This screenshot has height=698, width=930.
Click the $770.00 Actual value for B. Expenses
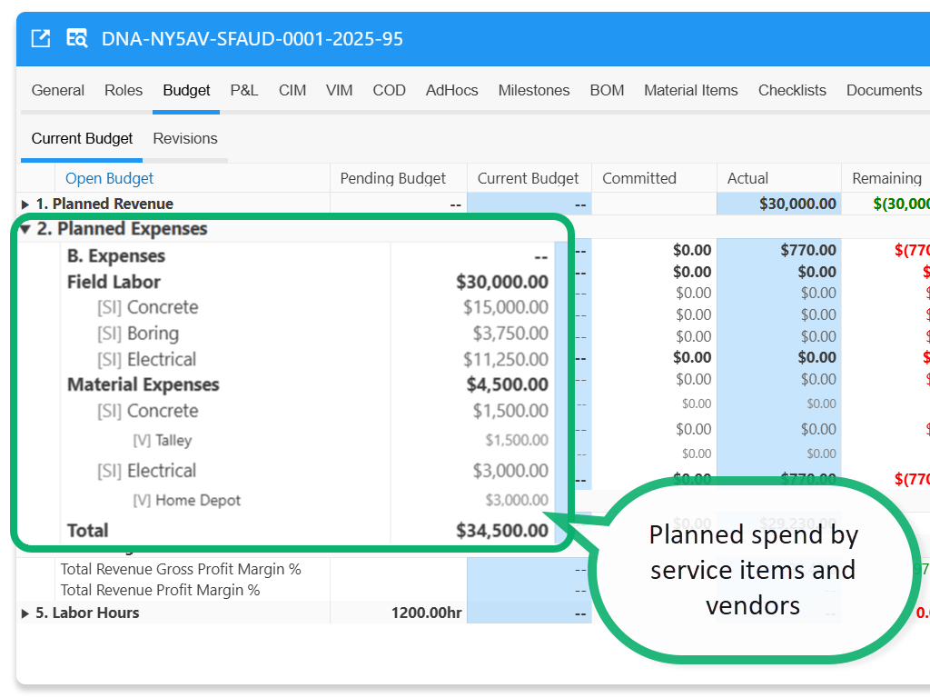(808, 250)
